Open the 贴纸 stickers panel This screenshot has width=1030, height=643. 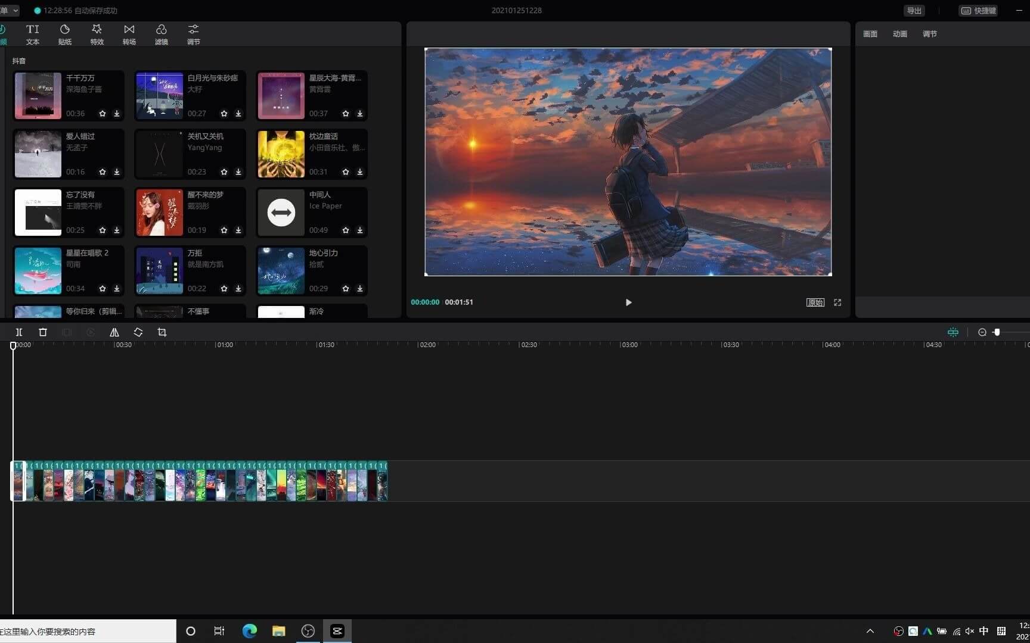65,35
